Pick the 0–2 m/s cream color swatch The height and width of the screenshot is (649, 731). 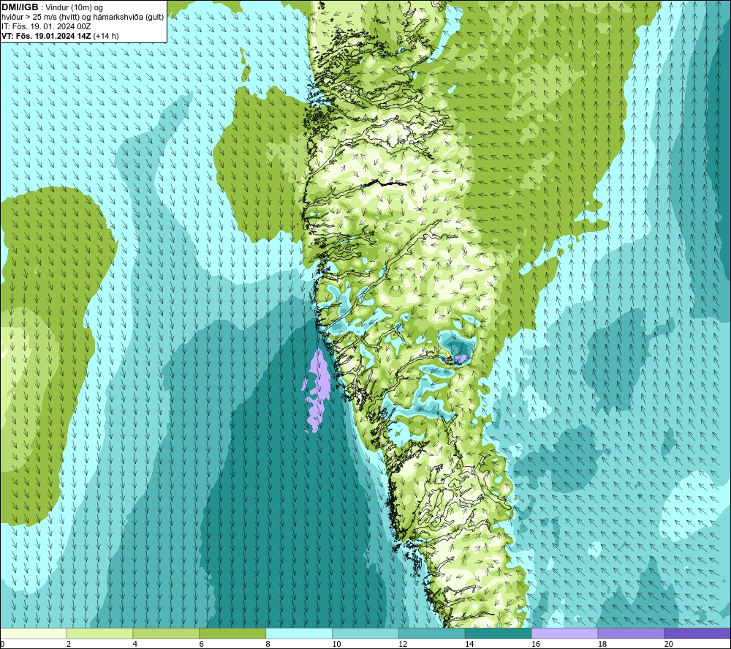pos(33,634)
